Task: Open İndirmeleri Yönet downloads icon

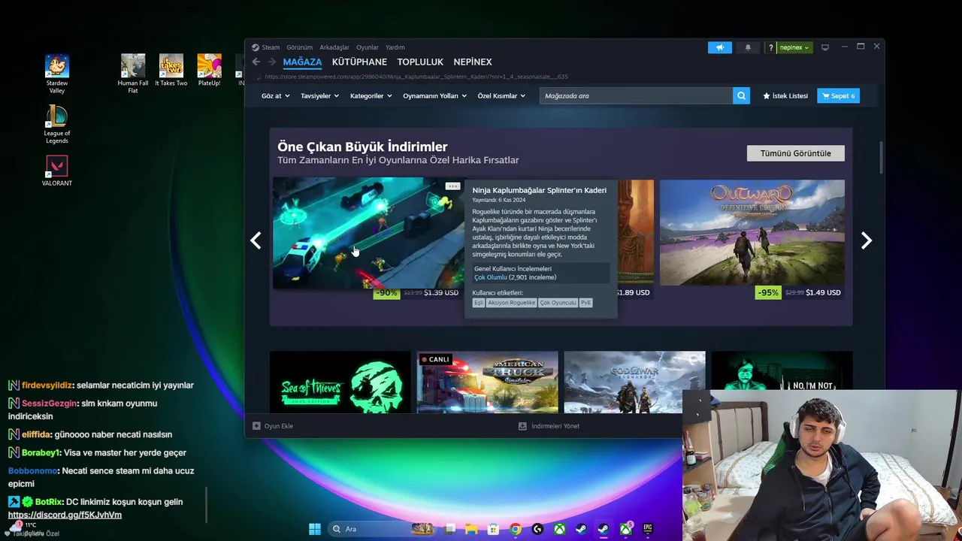Action: pyautogui.click(x=522, y=426)
